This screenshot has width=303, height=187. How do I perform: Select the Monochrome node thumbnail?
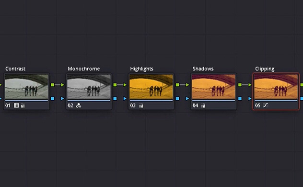point(89,87)
